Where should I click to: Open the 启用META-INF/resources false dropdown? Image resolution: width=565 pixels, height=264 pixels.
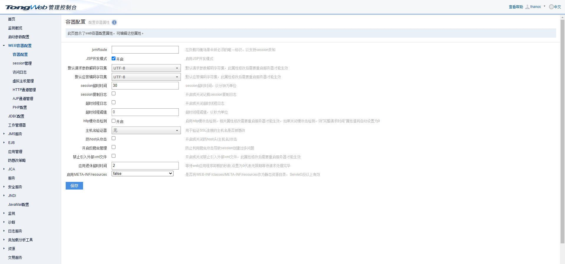tap(143, 174)
